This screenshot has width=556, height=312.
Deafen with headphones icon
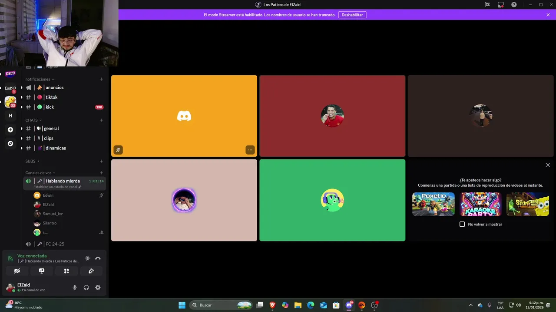(x=86, y=287)
